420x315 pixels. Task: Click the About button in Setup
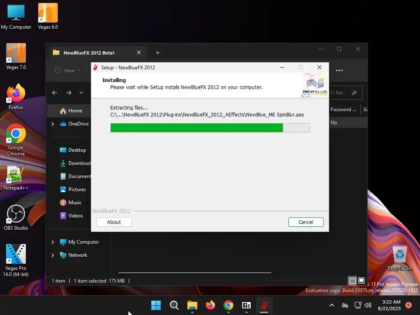click(x=114, y=222)
